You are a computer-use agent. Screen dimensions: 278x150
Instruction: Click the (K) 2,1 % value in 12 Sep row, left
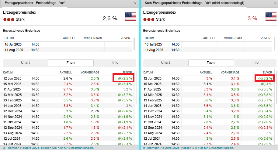(x=125, y=128)
